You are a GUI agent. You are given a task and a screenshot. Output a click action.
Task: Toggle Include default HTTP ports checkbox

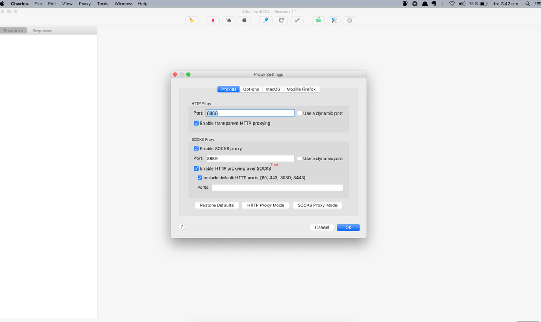point(200,178)
